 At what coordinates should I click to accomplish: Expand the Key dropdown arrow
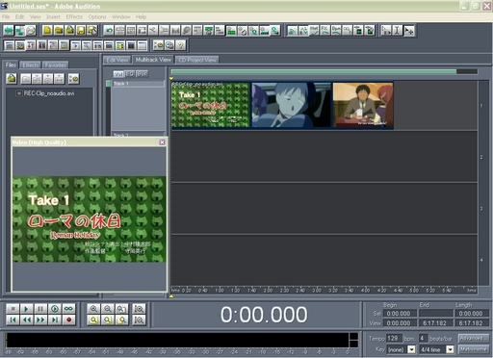[411, 349]
